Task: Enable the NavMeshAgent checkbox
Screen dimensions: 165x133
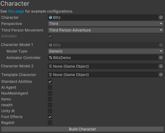Action: [x=50, y=93]
